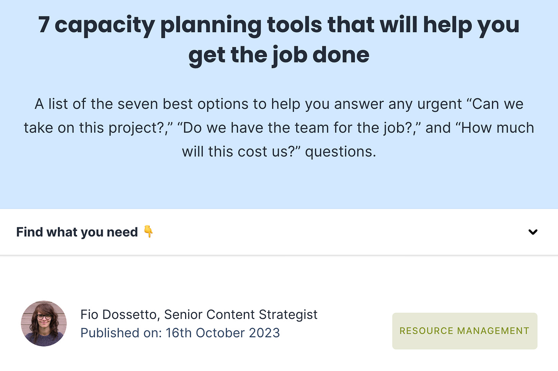Click the word "capacity" in the title
The width and height of the screenshot is (558, 371).
[x=104, y=25]
